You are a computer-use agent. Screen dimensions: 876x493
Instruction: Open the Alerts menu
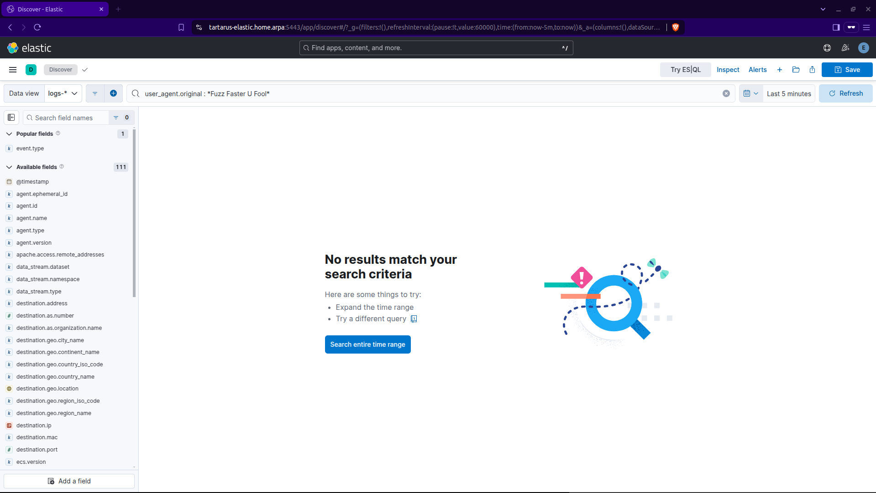click(757, 70)
